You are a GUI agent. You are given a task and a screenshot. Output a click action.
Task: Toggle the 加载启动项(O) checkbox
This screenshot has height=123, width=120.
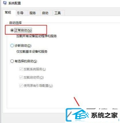click(21, 77)
